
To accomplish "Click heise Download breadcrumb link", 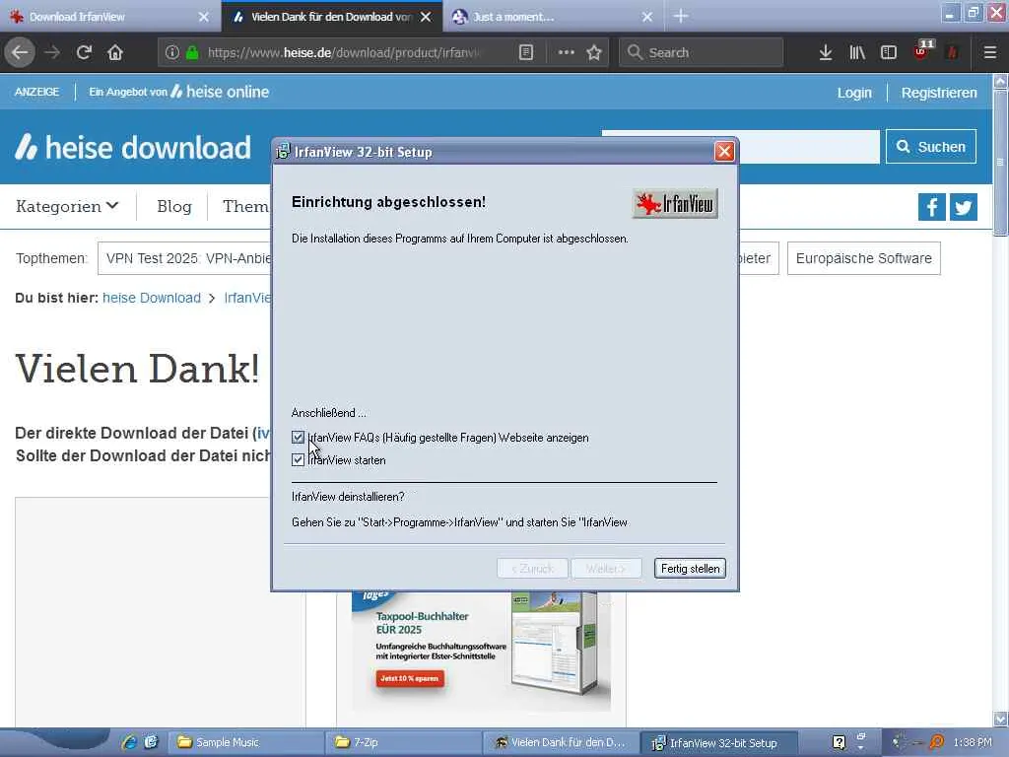I will [151, 298].
